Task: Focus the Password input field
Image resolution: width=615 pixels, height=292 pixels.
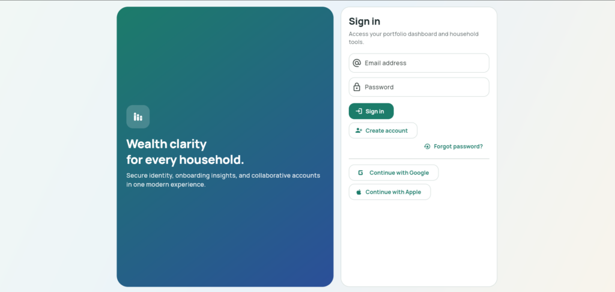Action: pyautogui.click(x=419, y=87)
